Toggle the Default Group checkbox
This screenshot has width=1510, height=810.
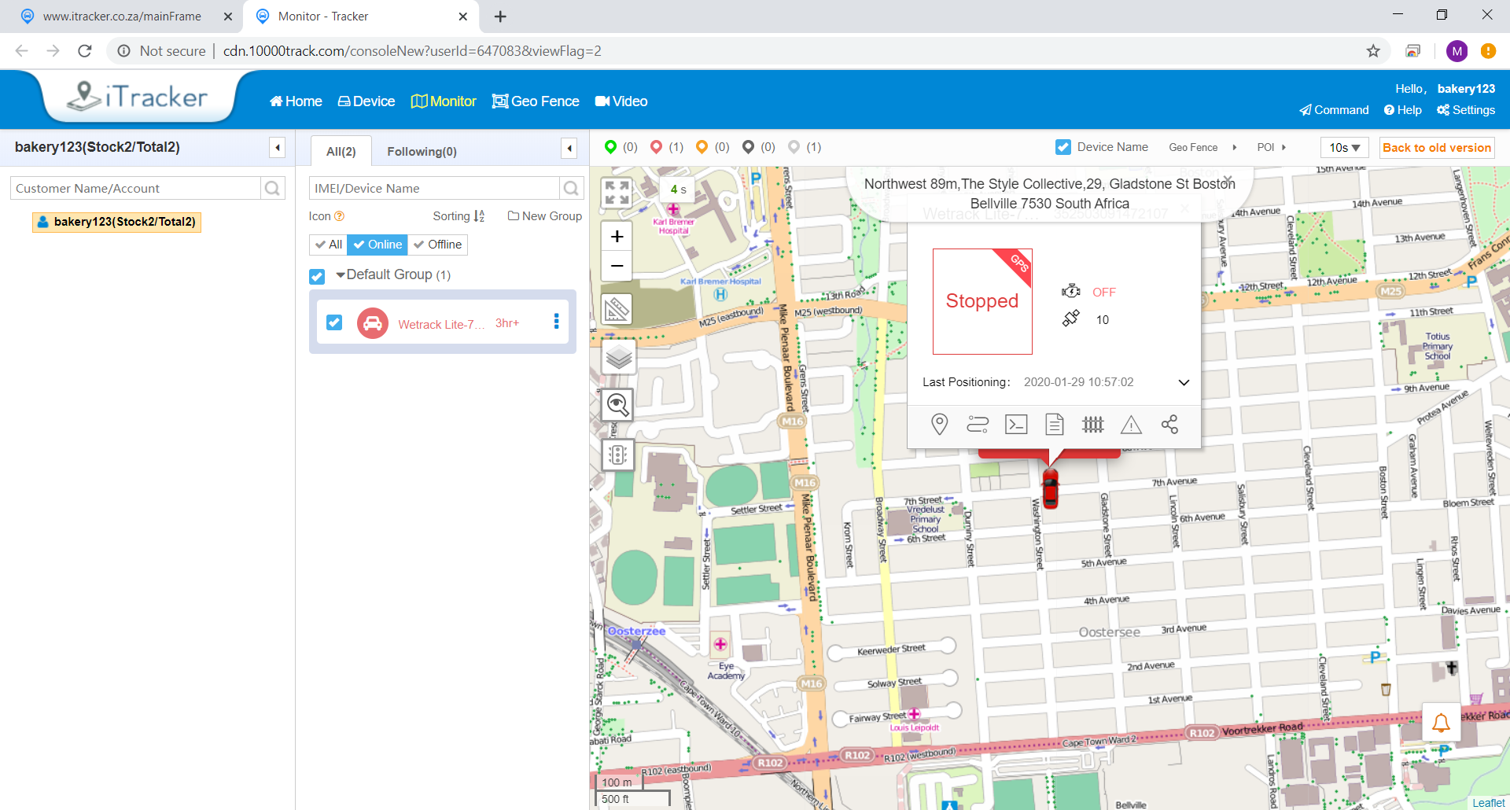(317, 276)
